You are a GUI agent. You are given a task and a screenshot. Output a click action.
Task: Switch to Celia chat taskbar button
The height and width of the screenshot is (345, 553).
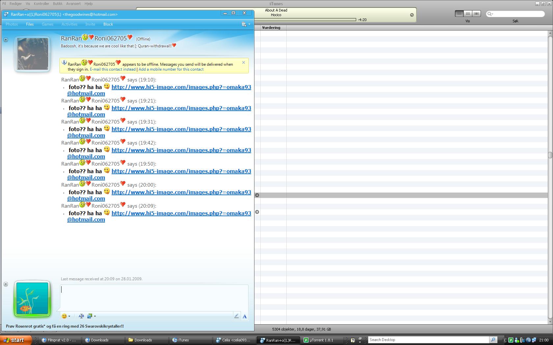[x=234, y=340]
